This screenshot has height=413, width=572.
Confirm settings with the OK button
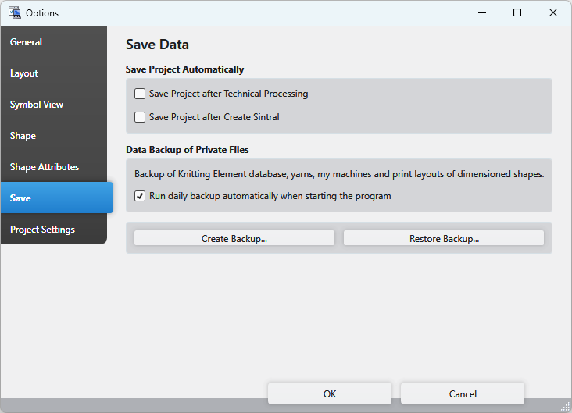coord(330,394)
